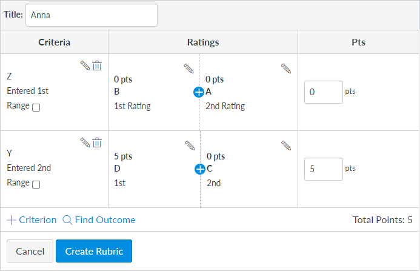Click Create Rubric button
Image resolution: width=420 pixels, height=271 pixels.
94,251
